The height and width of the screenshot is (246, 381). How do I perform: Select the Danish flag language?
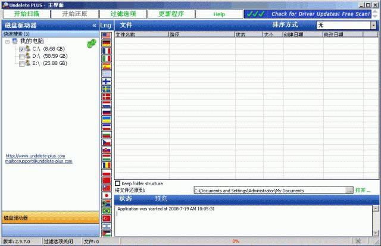(x=107, y=96)
